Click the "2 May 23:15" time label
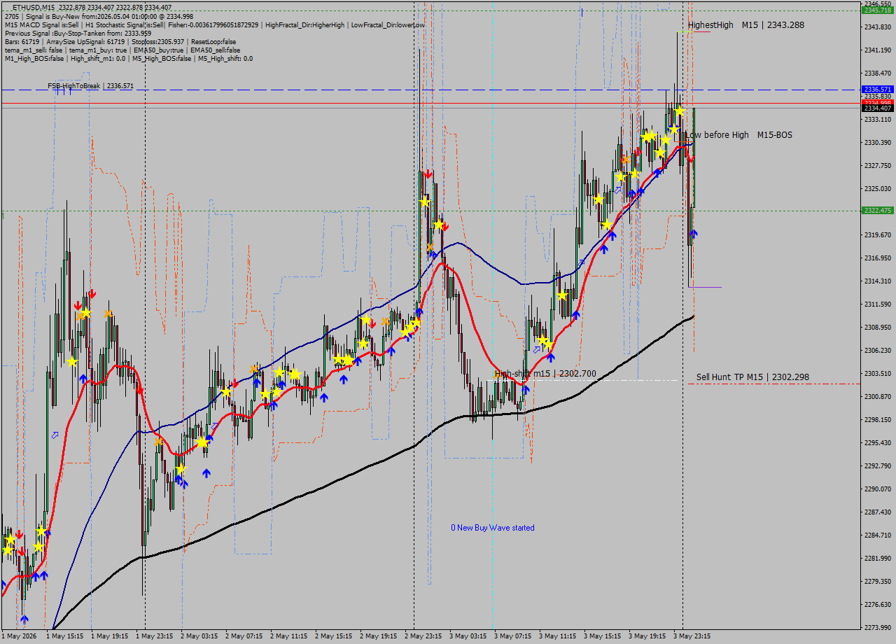896x644 pixels. coord(423,636)
